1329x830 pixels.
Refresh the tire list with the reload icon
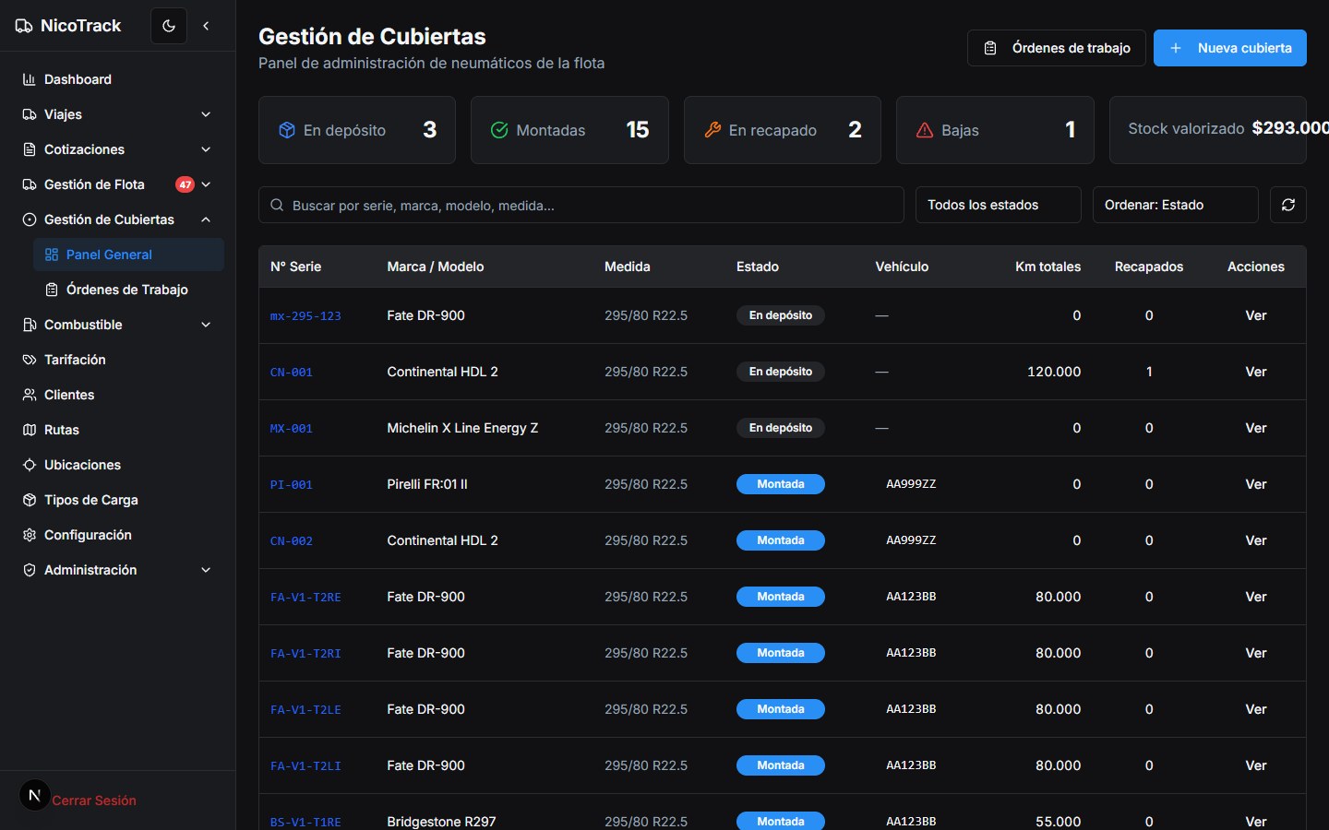coord(1288,205)
